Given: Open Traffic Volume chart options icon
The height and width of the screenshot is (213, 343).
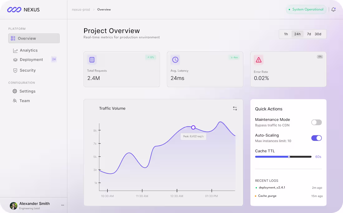Looking at the screenshot, I should point(235,108).
